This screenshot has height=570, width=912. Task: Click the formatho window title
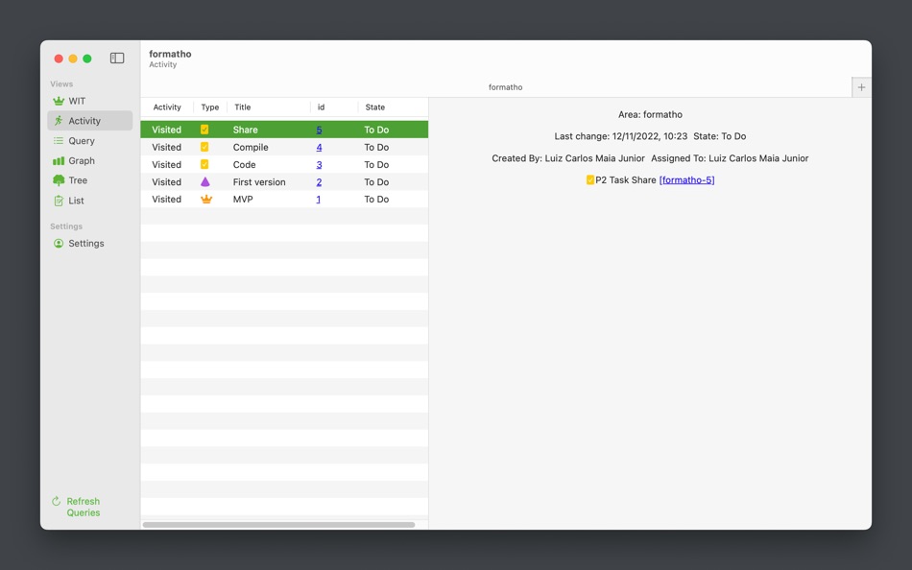pyautogui.click(x=170, y=54)
